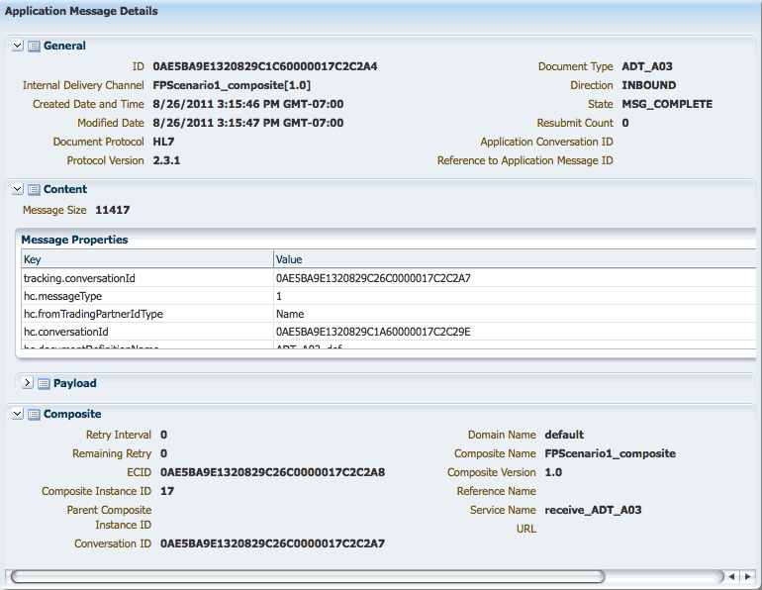762x590 pixels.
Task: Click the Composite Version value 1.0
Action: point(553,472)
